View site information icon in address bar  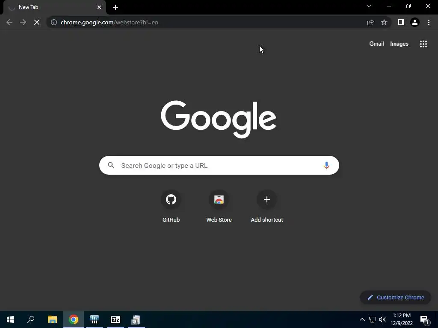[54, 22]
